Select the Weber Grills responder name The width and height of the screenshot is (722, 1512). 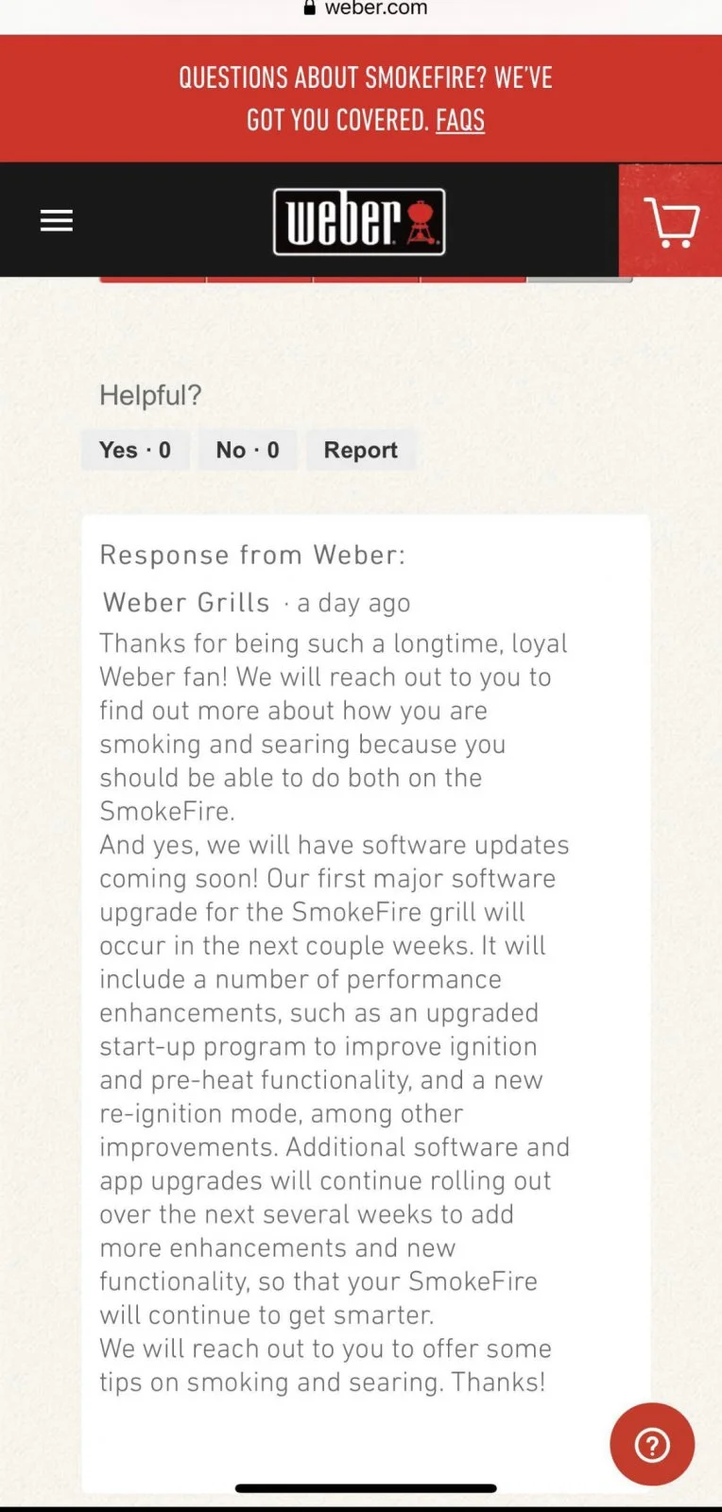pyautogui.click(x=186, y=602)
